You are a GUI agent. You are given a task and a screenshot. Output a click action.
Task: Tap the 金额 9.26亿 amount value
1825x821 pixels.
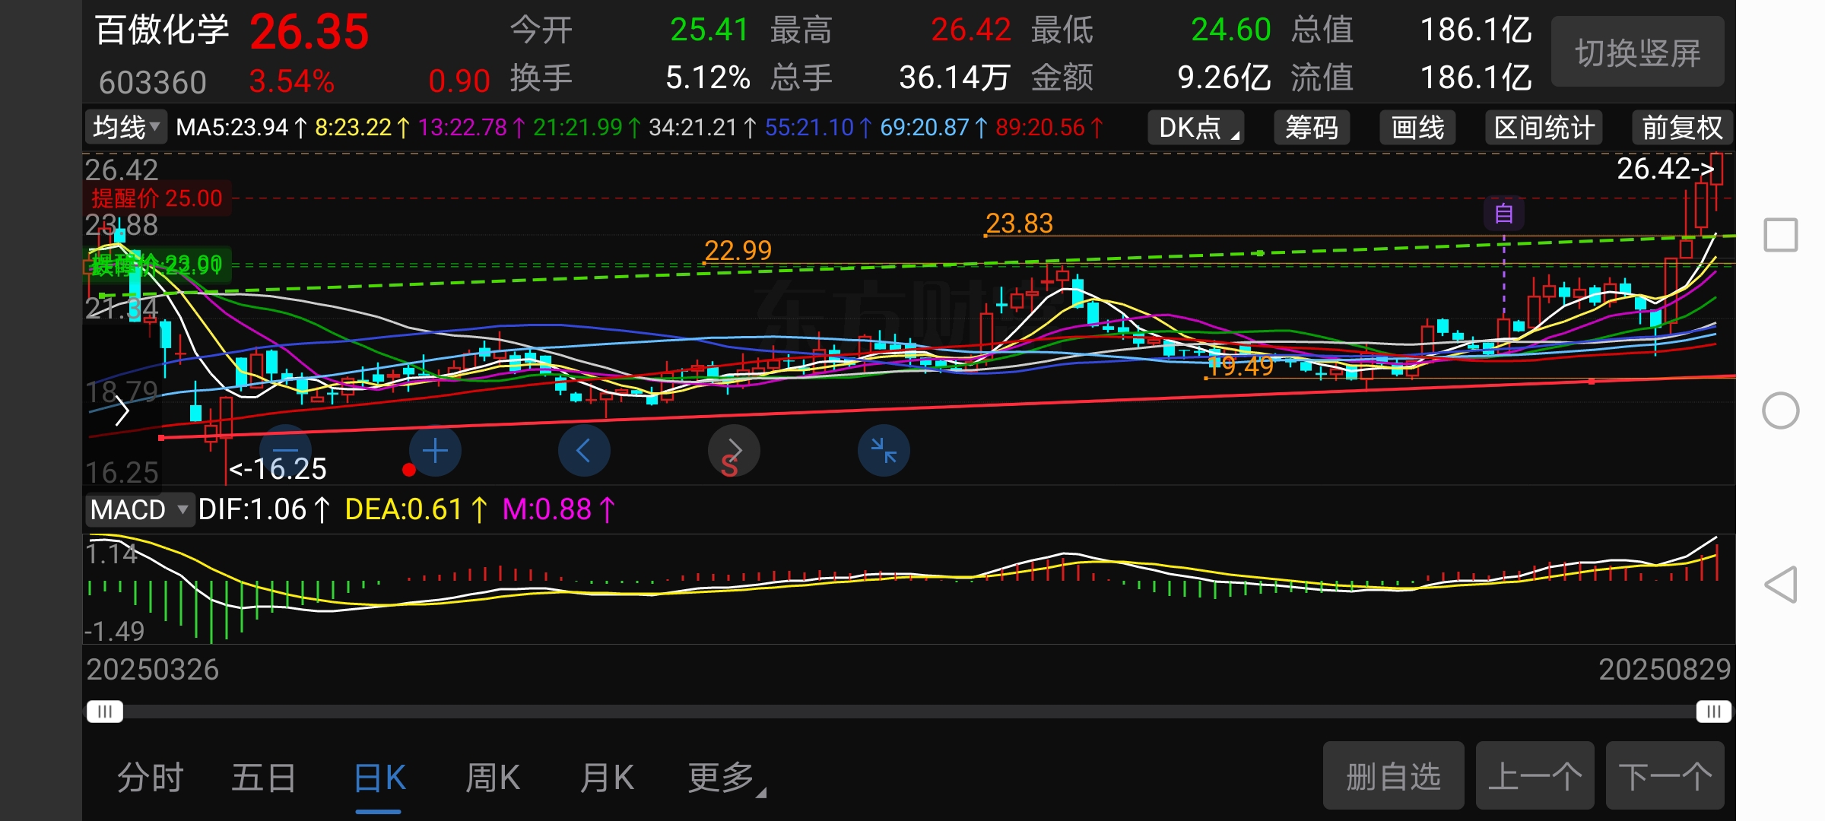(1224, 78)
